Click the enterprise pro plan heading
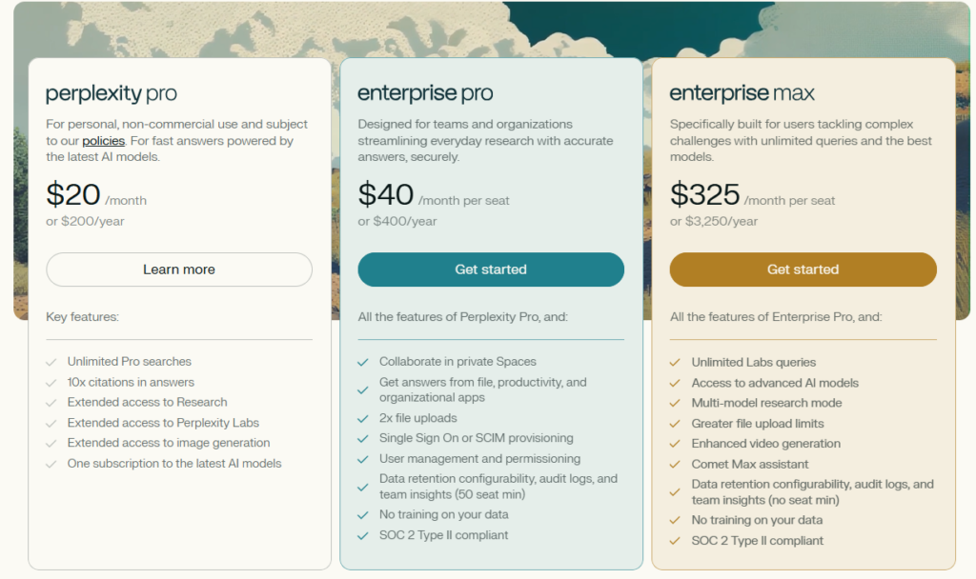Viewport: 976px width, 579px height. (425, 93)
